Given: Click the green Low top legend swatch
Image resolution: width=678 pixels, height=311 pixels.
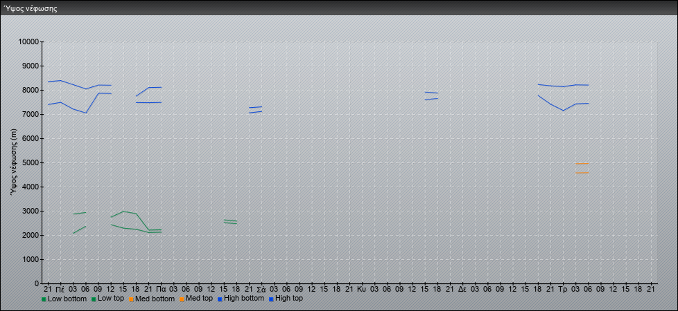Looking at the screenshot, I should [94, 299].
